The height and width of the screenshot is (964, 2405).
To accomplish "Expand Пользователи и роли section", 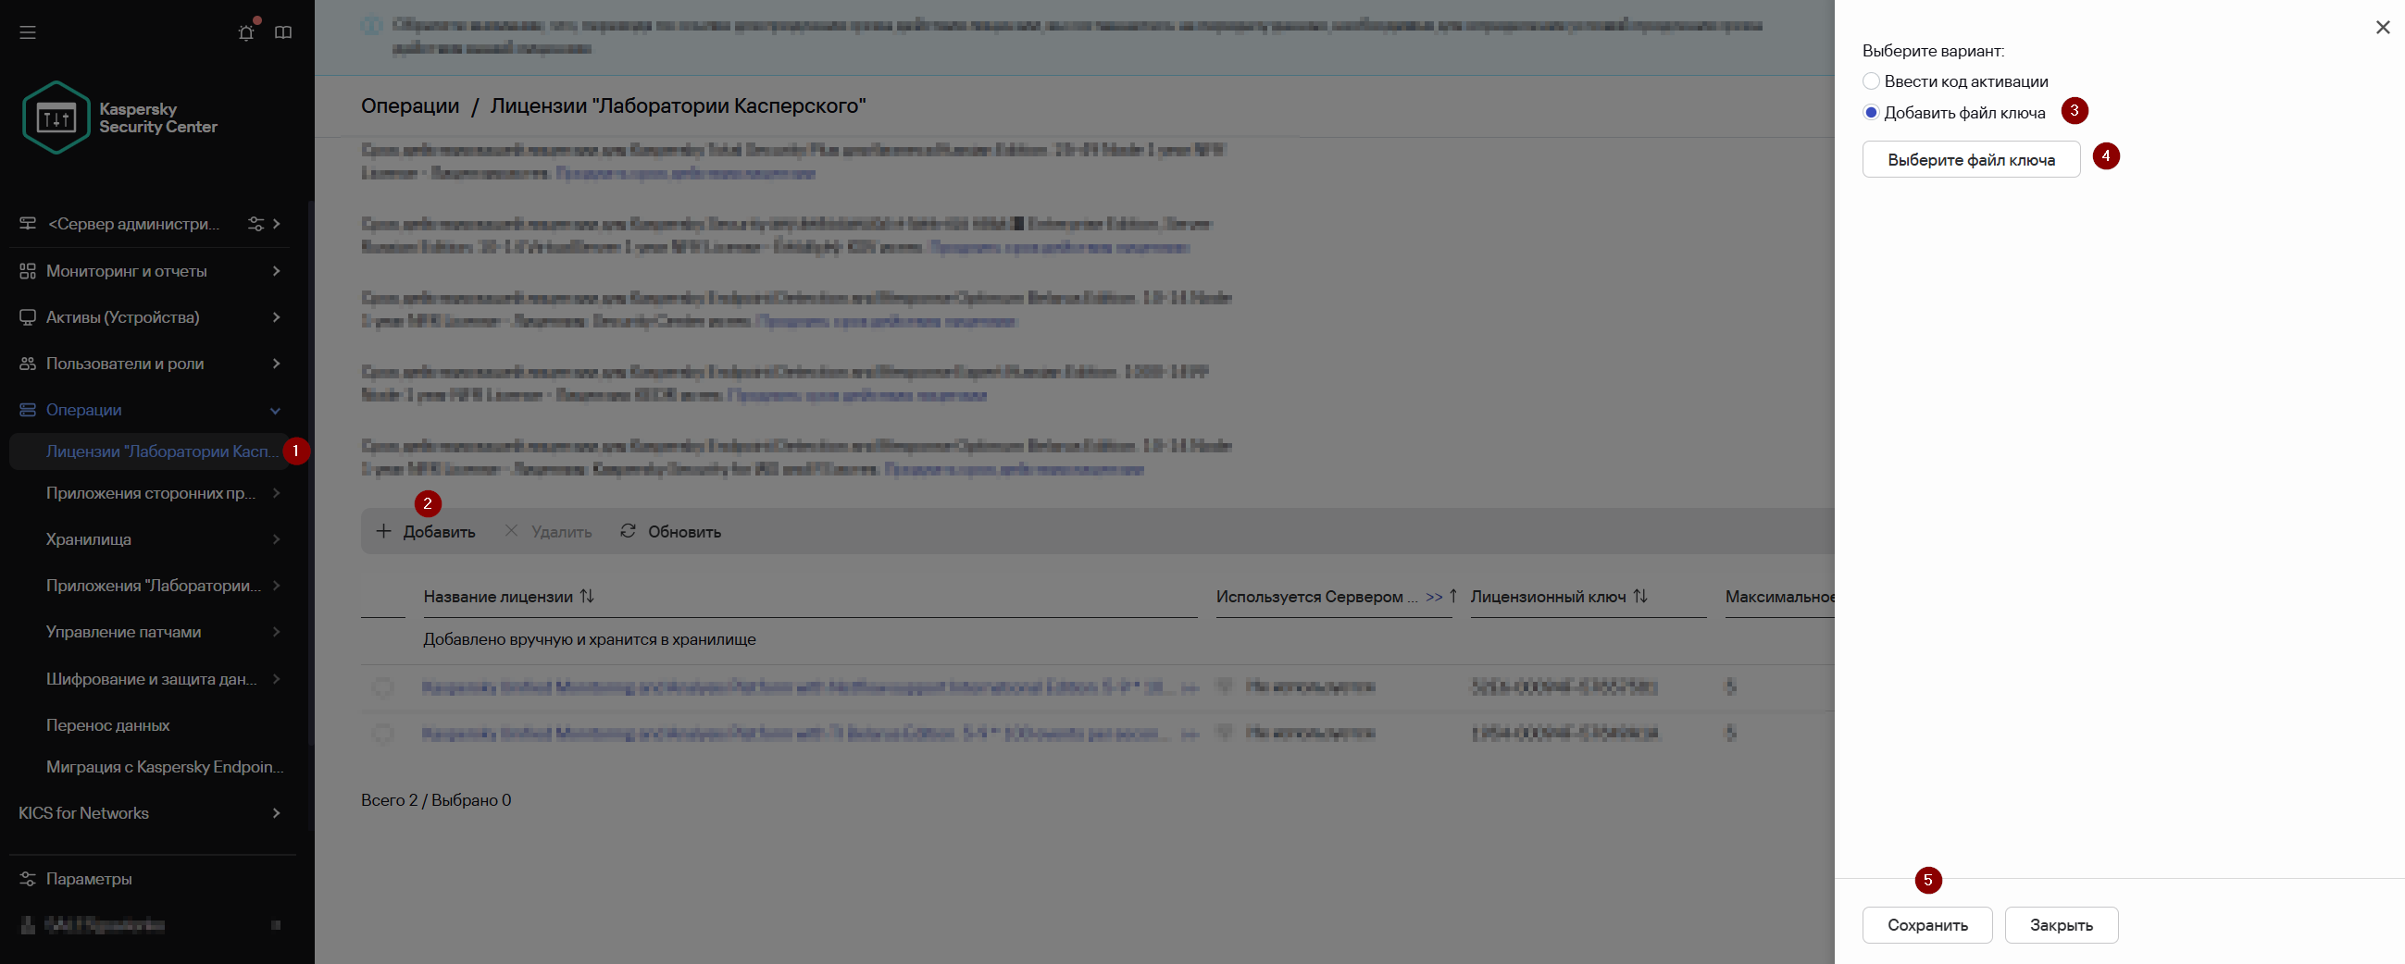I will coord(277,363).
